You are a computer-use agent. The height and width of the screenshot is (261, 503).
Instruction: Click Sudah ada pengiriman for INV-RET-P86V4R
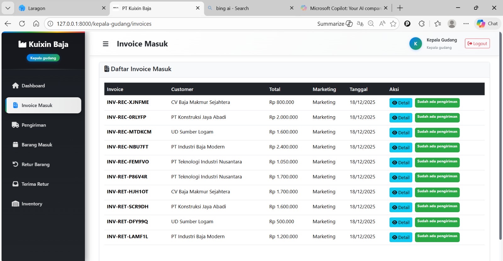437,177
